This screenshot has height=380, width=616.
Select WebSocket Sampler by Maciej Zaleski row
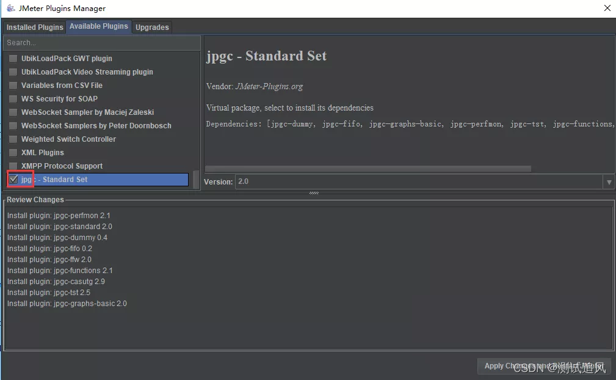pos(98,112)
